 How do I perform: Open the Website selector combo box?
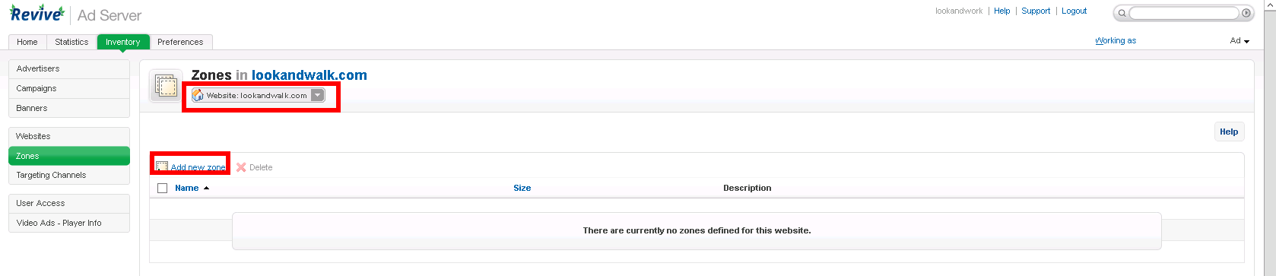[x=258, y=95]
